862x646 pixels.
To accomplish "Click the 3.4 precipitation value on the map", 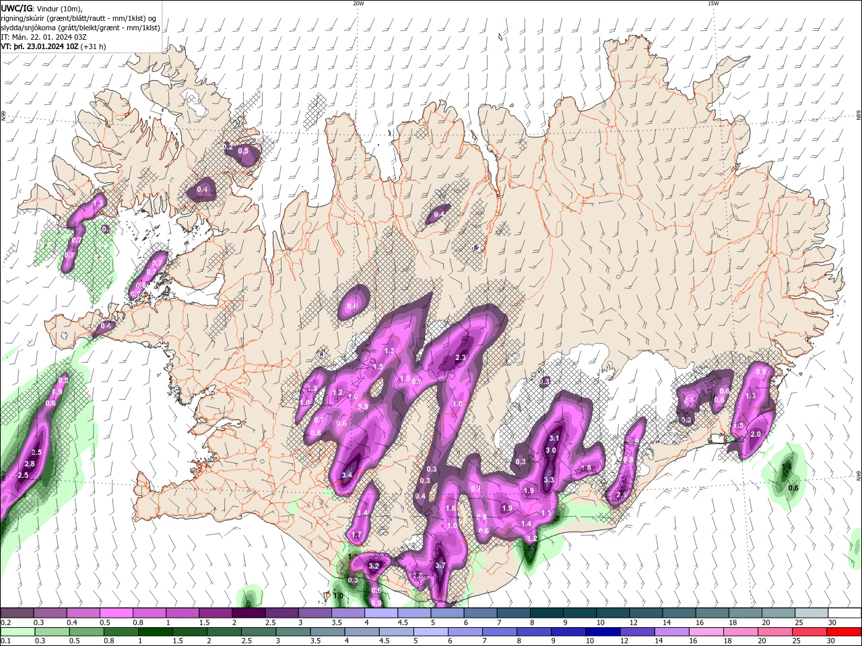I will coord(347,475).
